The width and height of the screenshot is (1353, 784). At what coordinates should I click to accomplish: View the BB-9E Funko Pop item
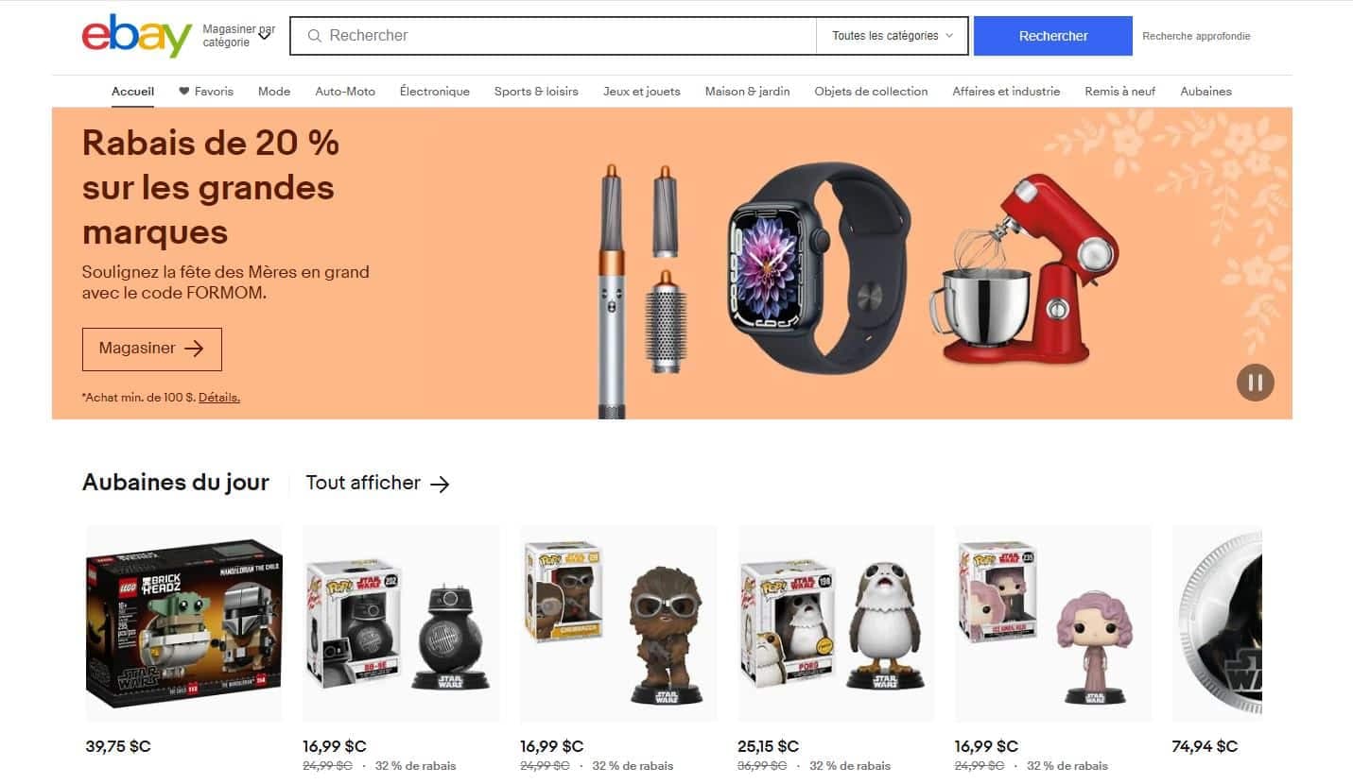[401, 623]
